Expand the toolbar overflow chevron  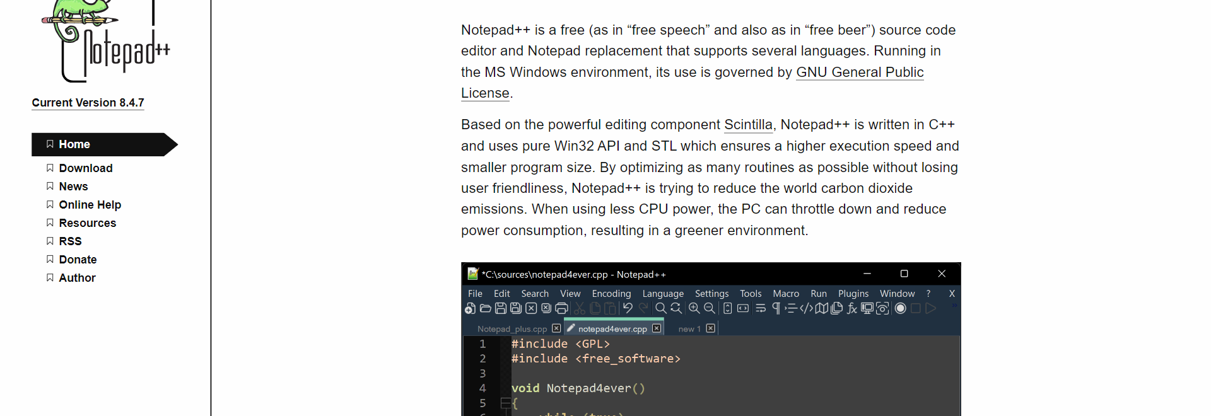[954, 305]
